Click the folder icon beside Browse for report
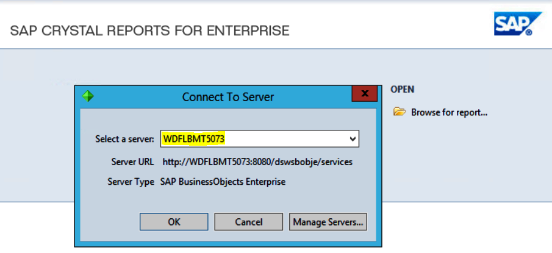The image size is (552, 253). click(x=400, y=112)
